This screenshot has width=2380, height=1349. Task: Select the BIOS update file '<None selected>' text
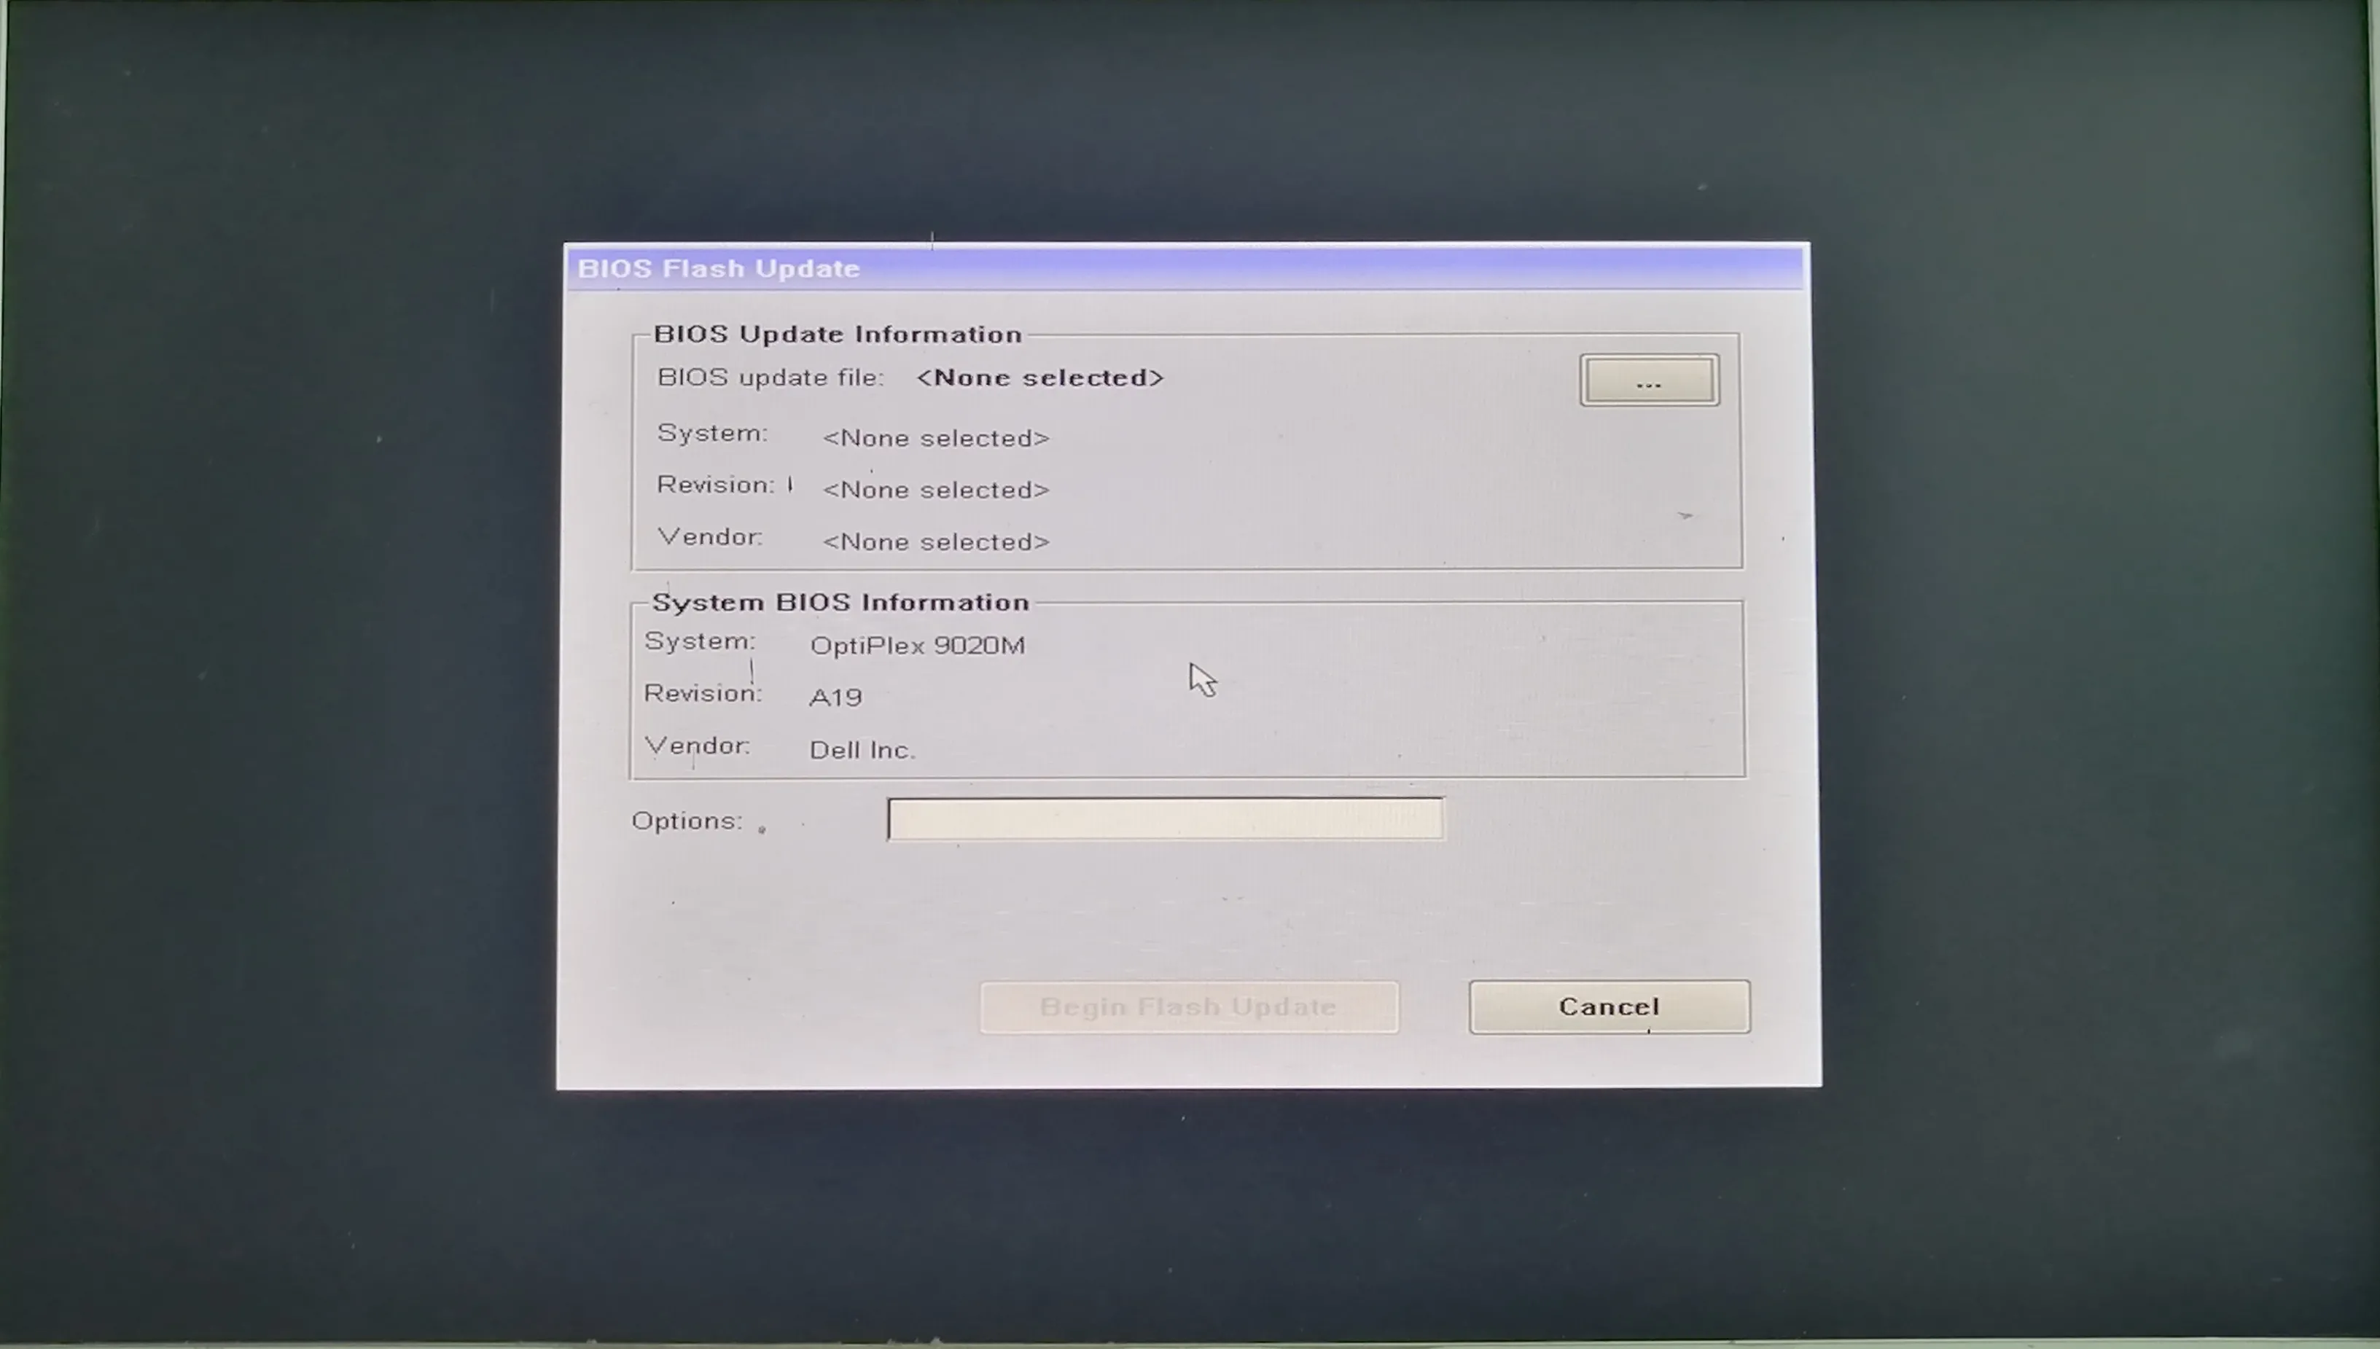tap(1039, 378)
